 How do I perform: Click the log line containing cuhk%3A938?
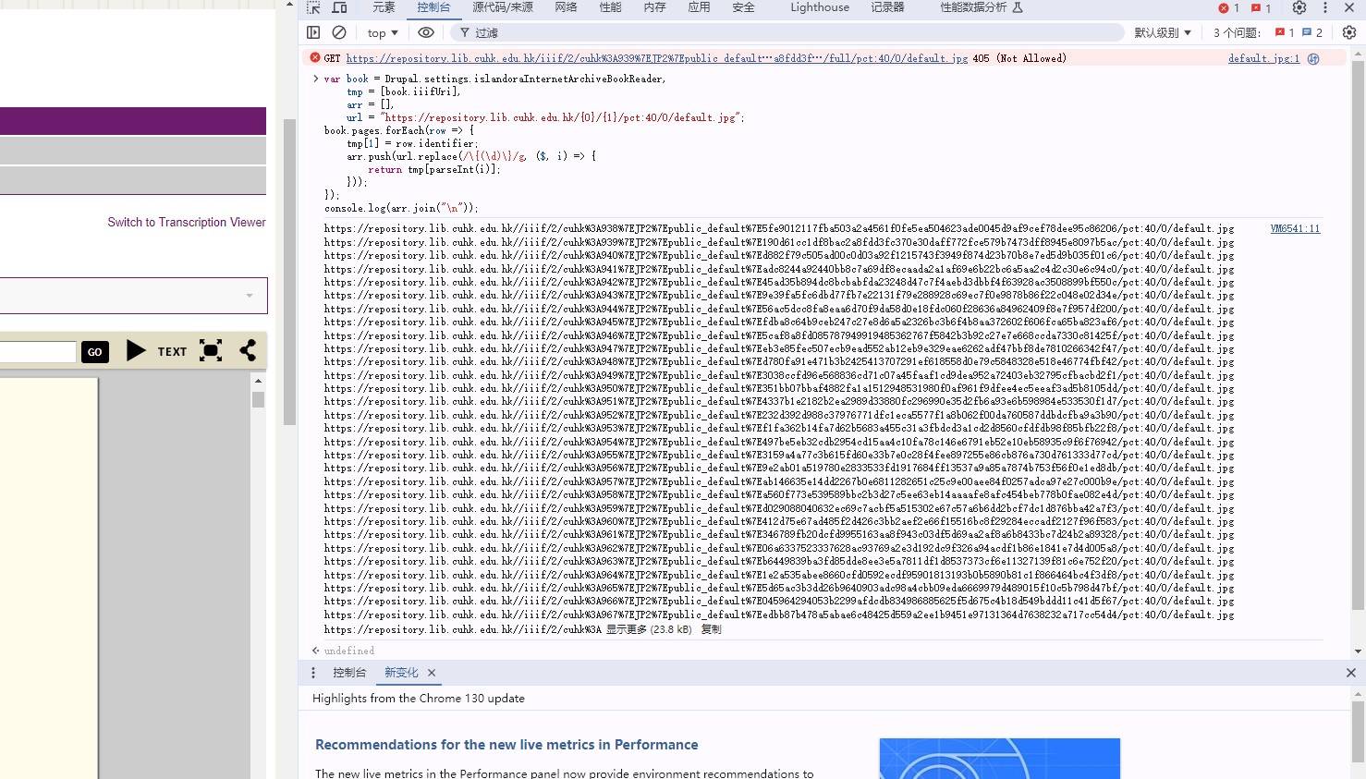coord(779,228)
